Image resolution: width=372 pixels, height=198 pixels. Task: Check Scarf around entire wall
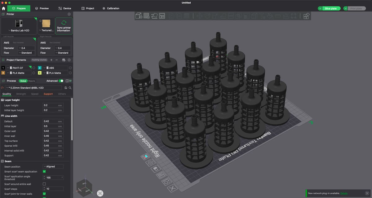pyautogui.click(x=44, y=184)
